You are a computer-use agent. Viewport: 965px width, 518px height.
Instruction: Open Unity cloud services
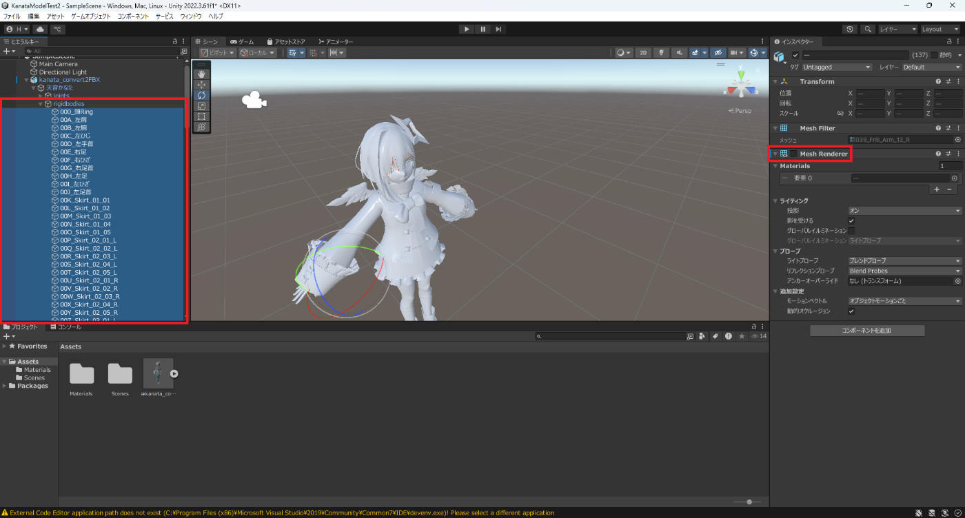40,29
